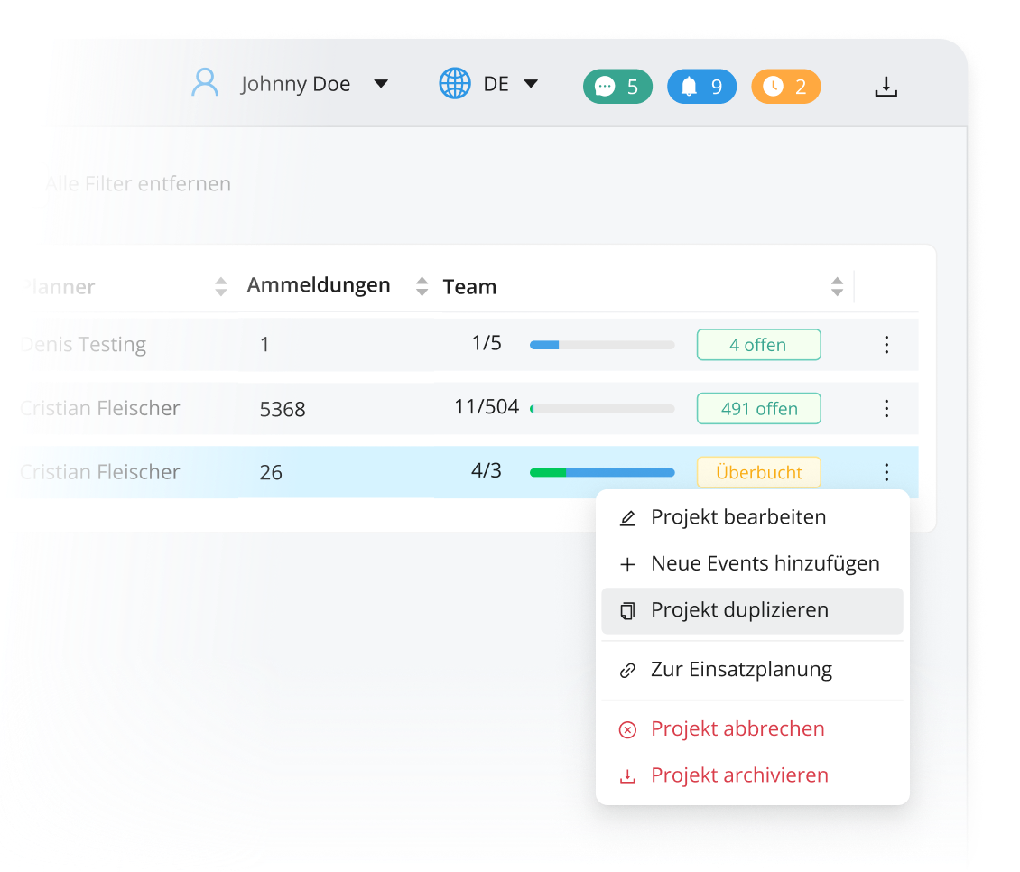Click the user profile icon beside Johnny Doe
Screen dimensions: 1020x872
[205, 82]
